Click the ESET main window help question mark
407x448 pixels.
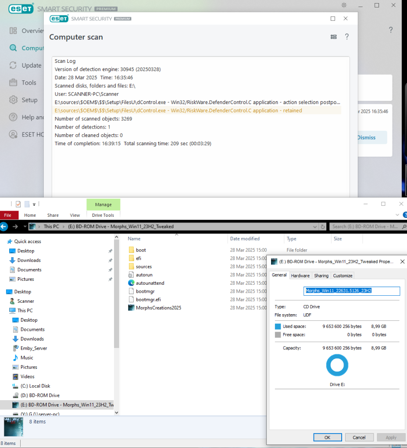click(391, 30)
